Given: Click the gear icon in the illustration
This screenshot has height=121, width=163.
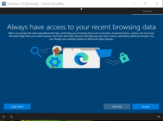Looking at the screenshot, I should click(54, 62).
